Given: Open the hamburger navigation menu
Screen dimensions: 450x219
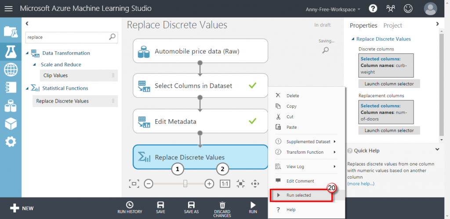Looking at the screenshot, I should coord(9,8).
